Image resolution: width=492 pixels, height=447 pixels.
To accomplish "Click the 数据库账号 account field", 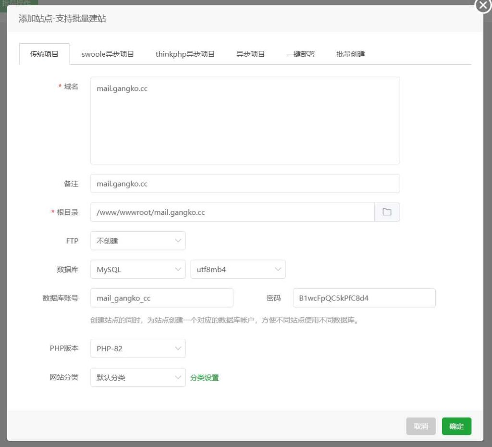I will point(162,298).
